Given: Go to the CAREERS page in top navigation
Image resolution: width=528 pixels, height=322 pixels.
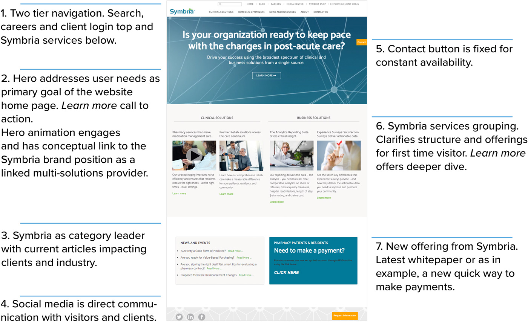Looking at the screenshot, I should (x=276, y=4).
